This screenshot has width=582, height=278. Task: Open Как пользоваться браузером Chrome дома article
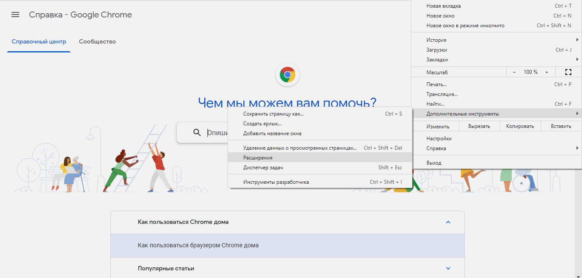pyautogui.click(x=287, y=245)
